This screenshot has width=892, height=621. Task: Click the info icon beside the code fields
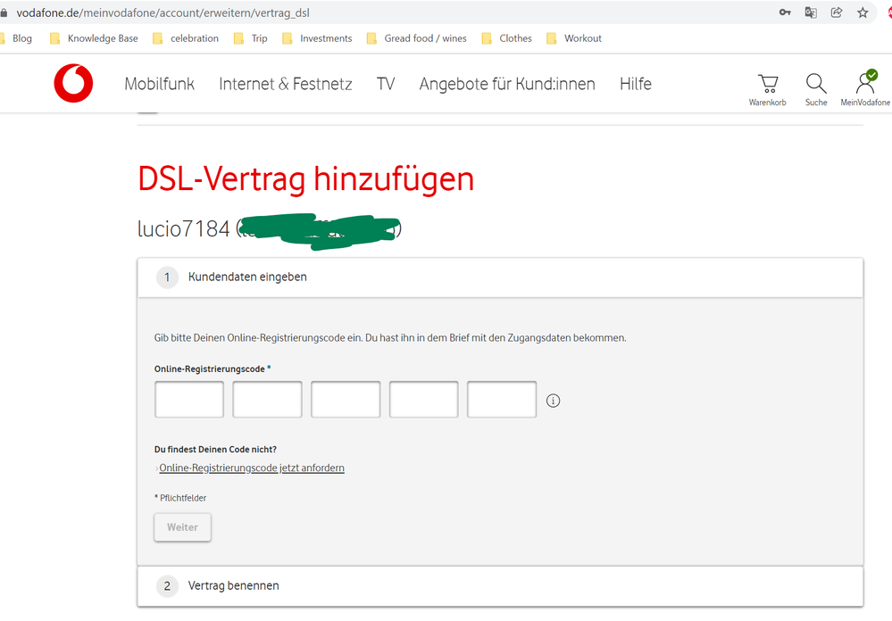pyautogui.click(x=553, y=401)
